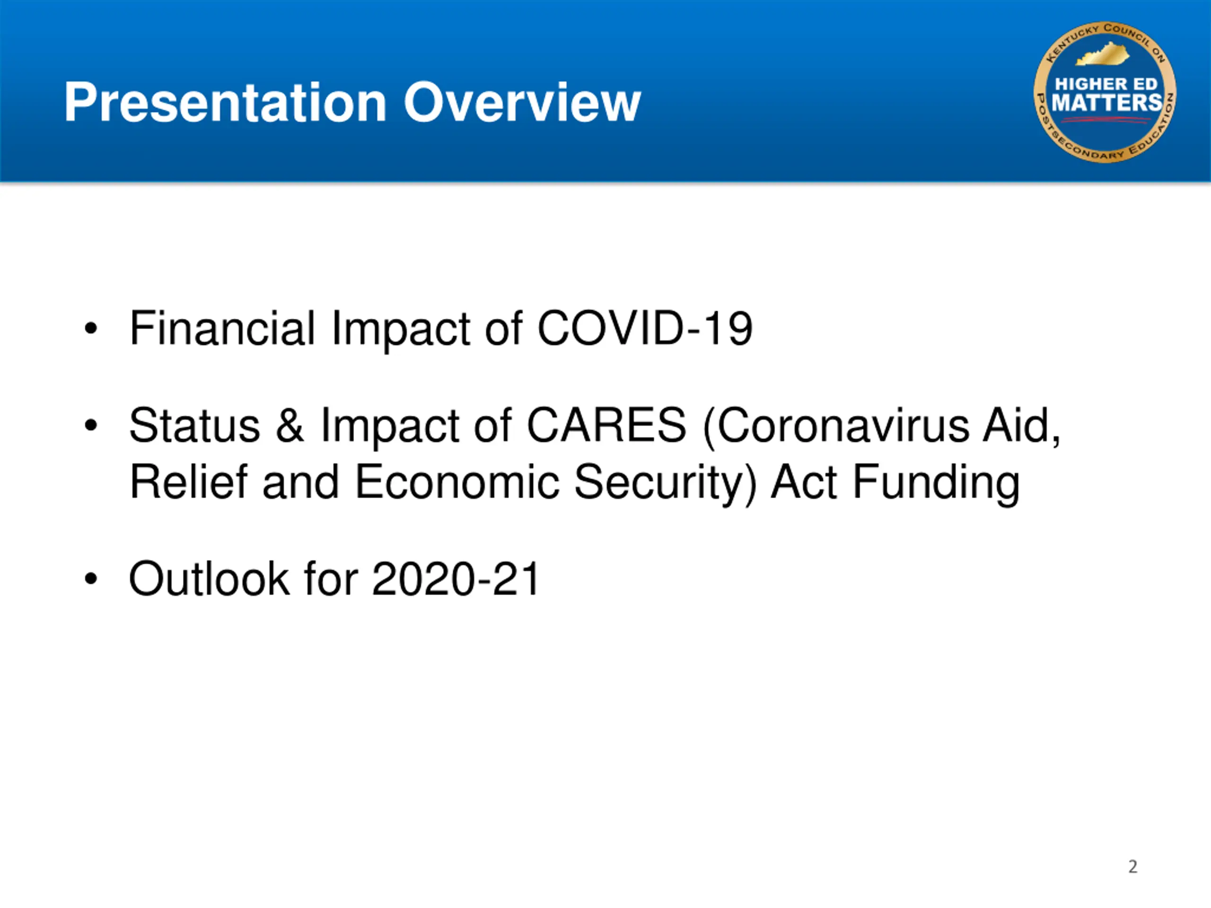Click the HIGHER ED MATTERS text in logo
Image resolution: width=1211 pixels, height=908 pixels.
pos(1106,95)
